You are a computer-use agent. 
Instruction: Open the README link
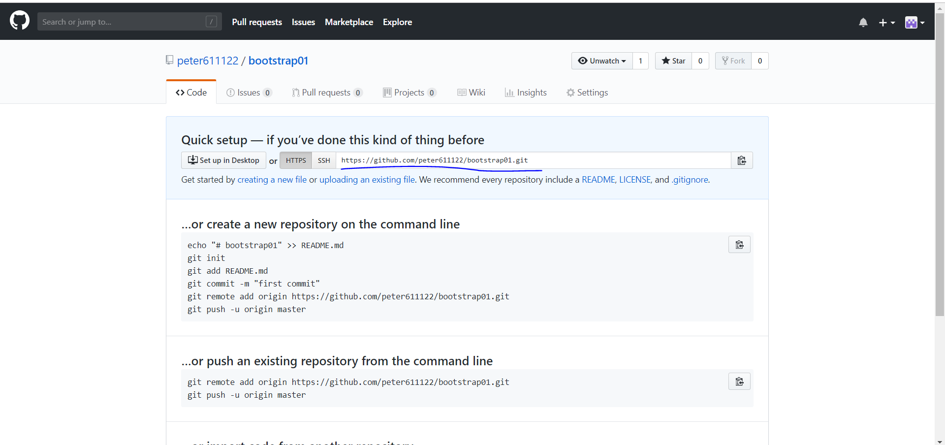click(x=598, y=180)
